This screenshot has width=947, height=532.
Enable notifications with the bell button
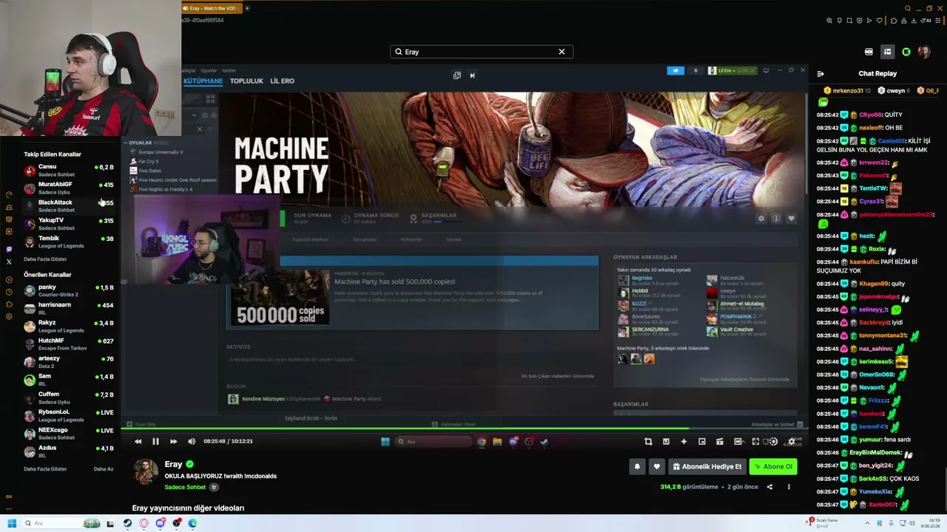pyautogui.click(x=637, y=466)
